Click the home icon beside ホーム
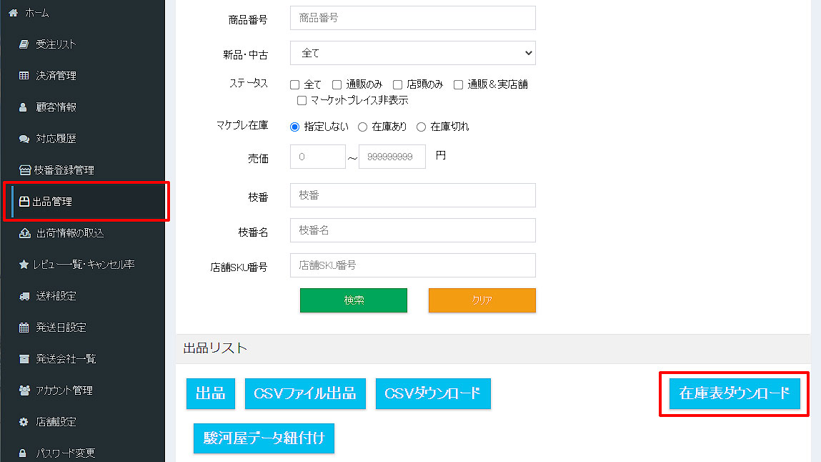The image size is (821, 462). pyautogui.click(x=14, y=13)
